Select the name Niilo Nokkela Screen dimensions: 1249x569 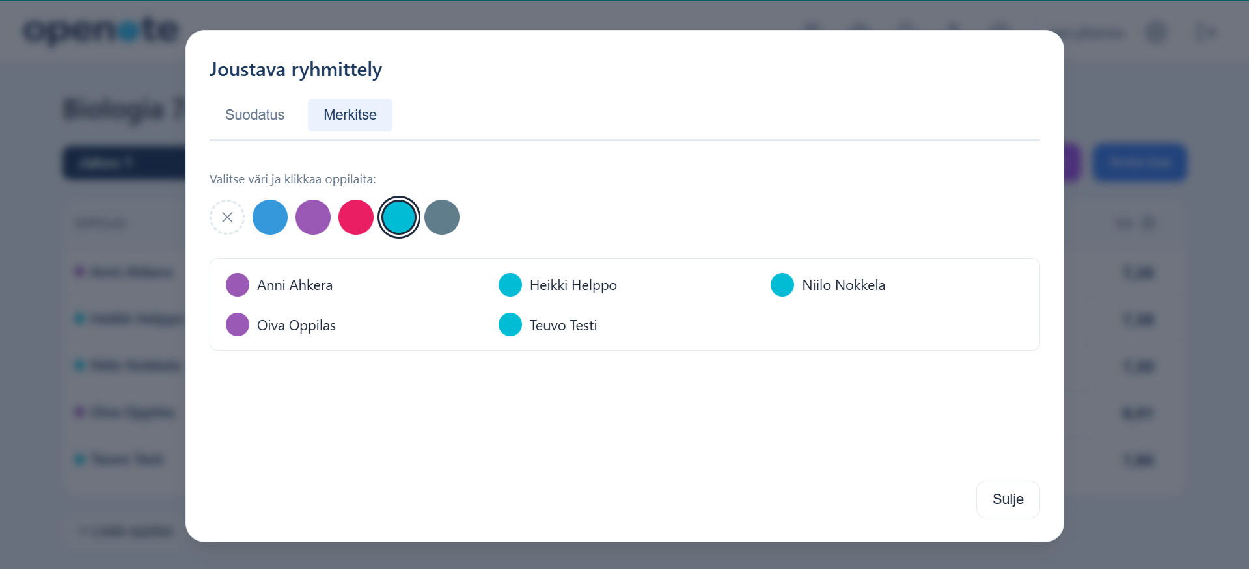click(x=844, y=285)
